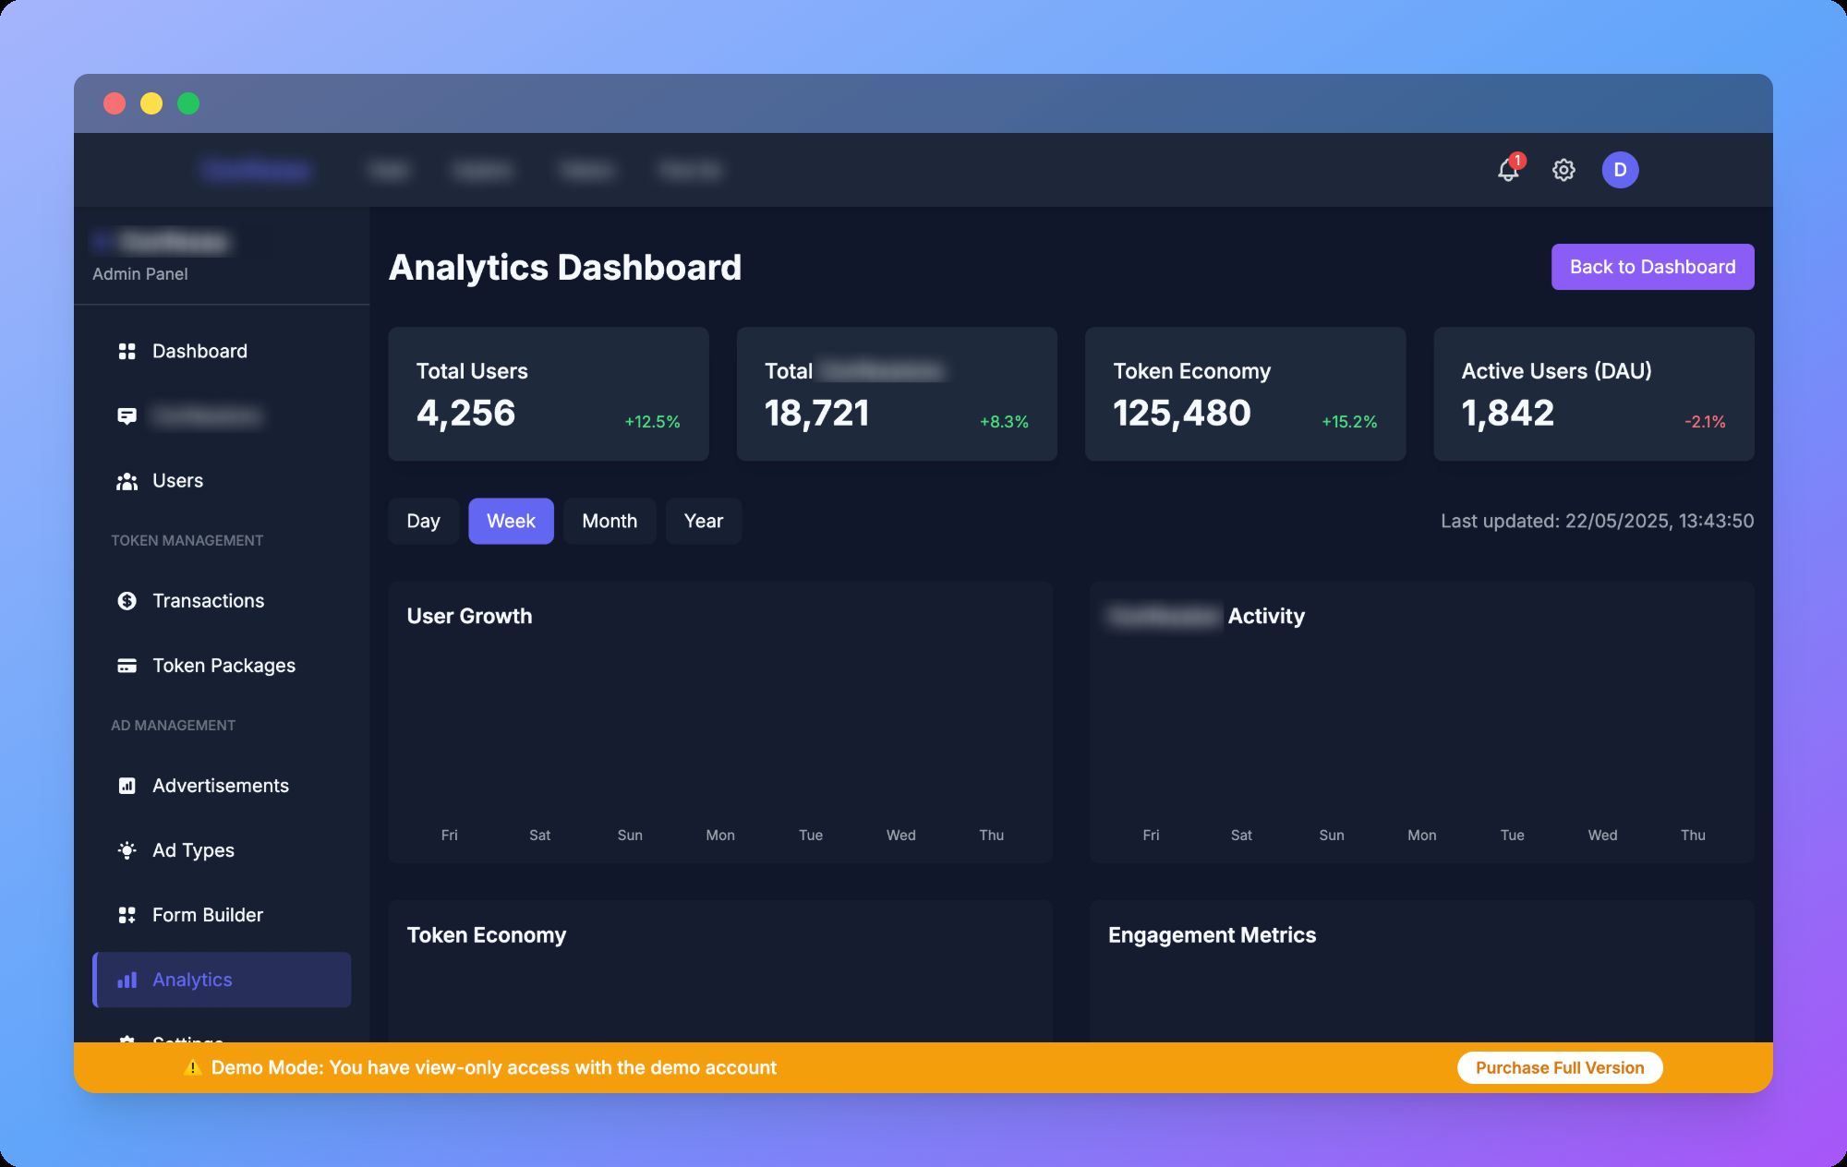
Task: Open the Total Users stat card
Action: pos(549,394)
